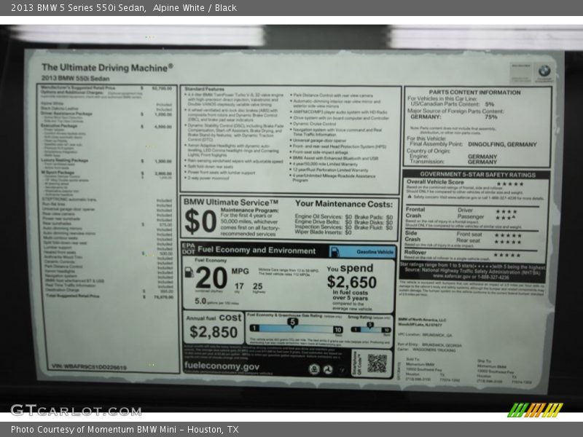Open the Government 5-Star Safety Ratings section
This screenshot has height=437, width=583.
pos(477,175)
